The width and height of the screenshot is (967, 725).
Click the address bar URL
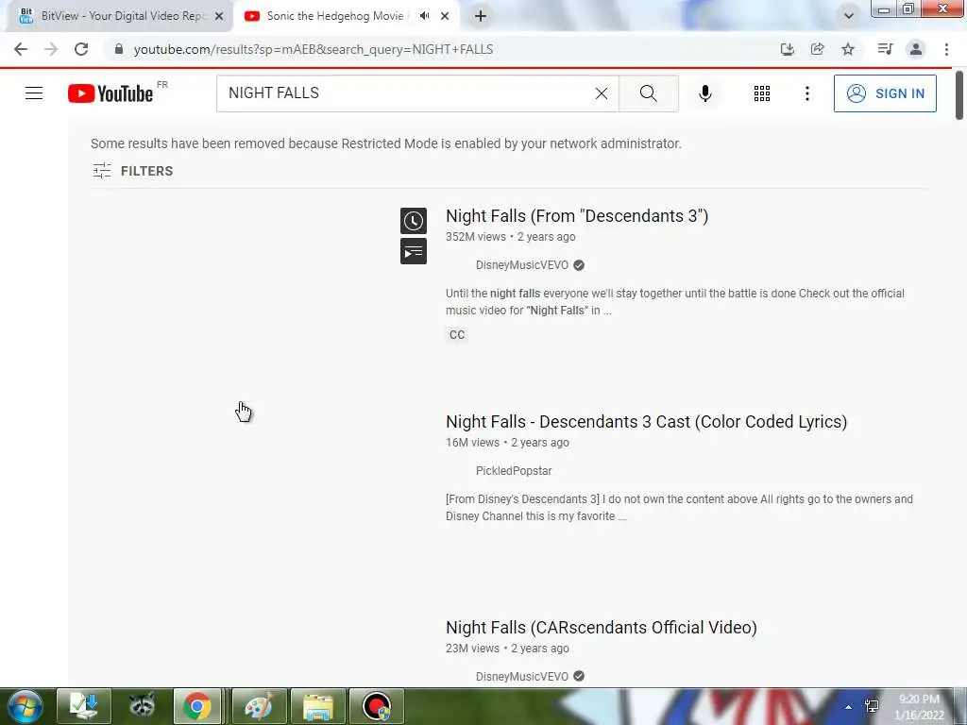(314, 49)
